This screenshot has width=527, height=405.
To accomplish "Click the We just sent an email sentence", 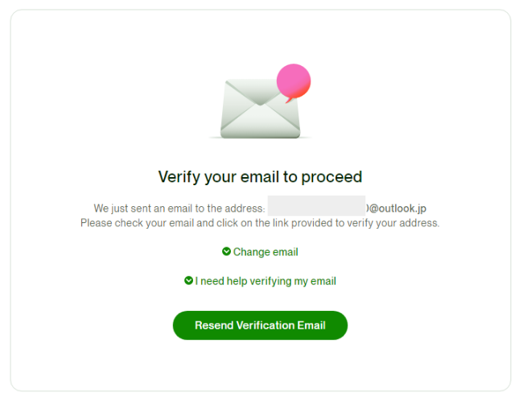I will [179, 209].
